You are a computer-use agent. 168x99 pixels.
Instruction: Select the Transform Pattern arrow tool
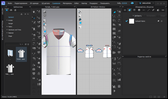coord(114,11)
